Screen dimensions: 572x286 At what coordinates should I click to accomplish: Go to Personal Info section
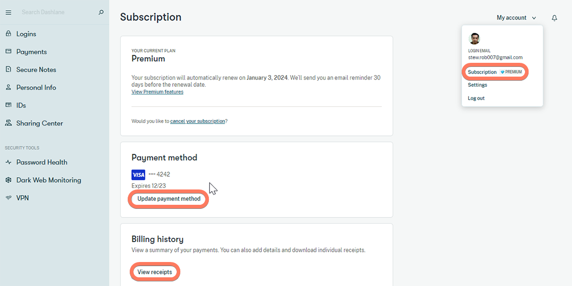coord(36,87)
